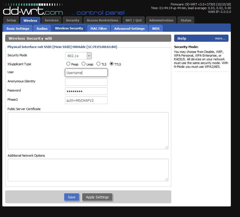Choose the TTLS radio option
This screenshot has width=240, height=217.
pyautogui.click(x=112, y=64)
